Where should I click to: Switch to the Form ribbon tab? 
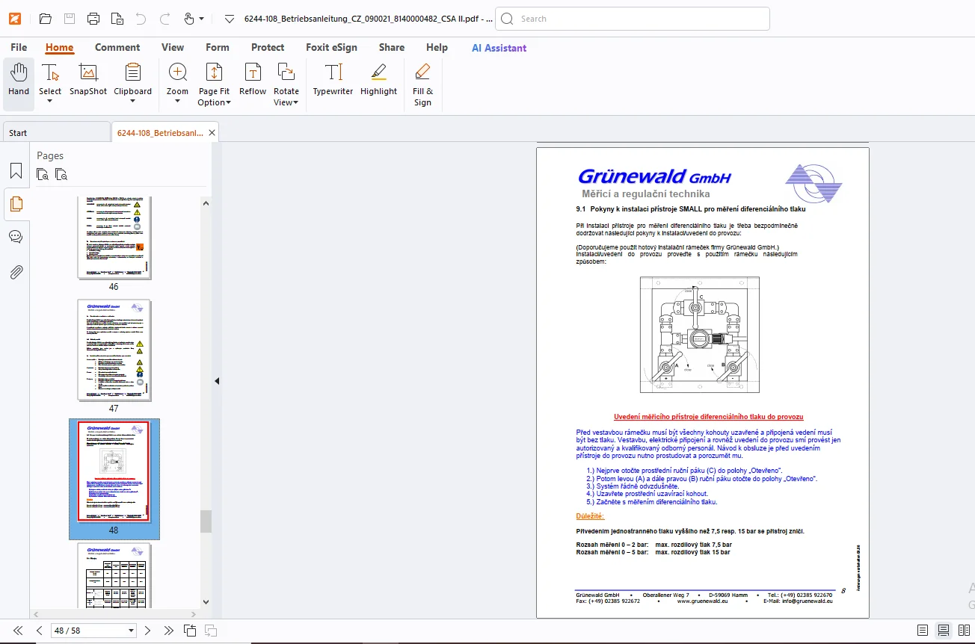point(218,47)
